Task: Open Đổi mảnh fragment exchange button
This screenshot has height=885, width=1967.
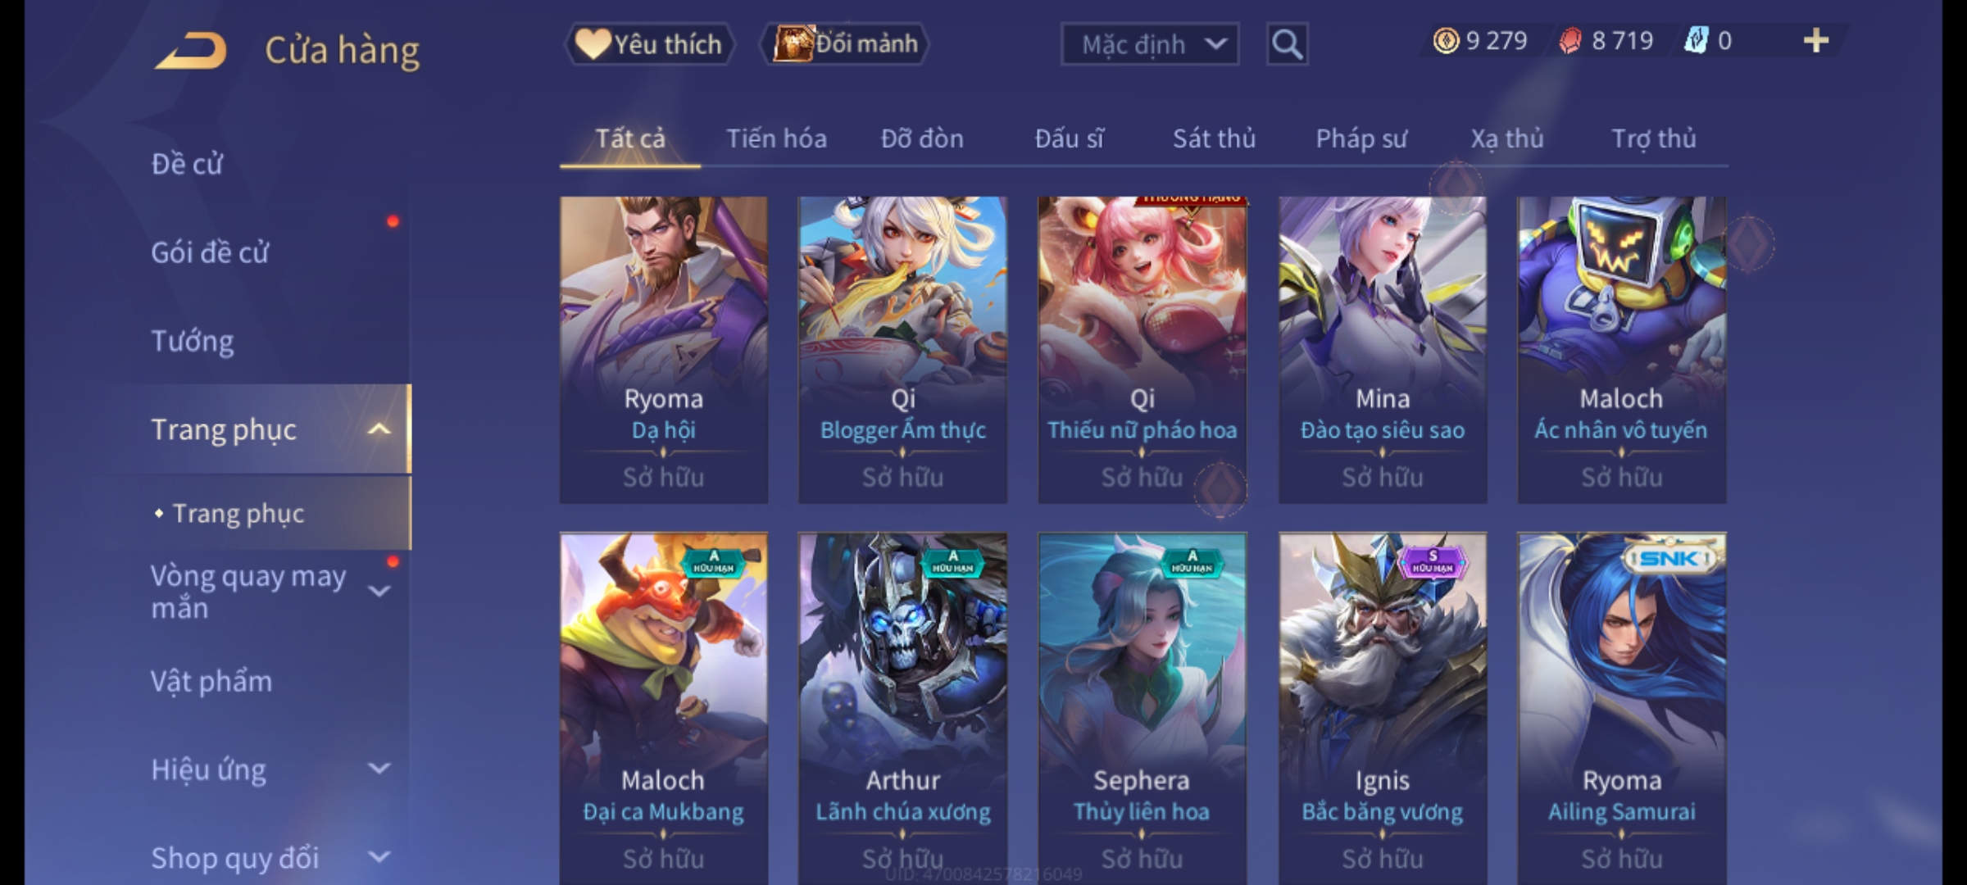Action: click(845, 44)
